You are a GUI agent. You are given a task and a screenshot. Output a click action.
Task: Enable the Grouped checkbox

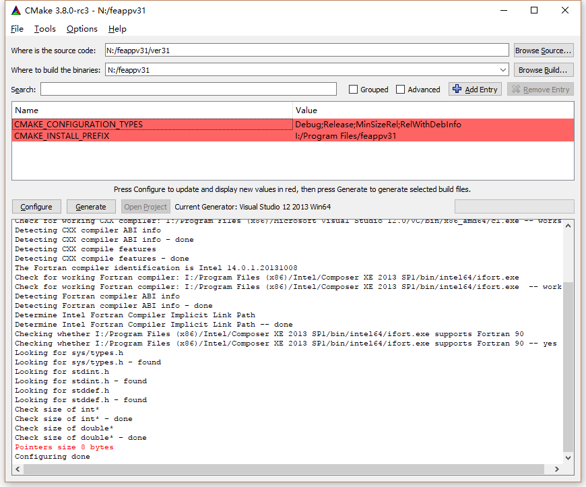tap(353, 89)
